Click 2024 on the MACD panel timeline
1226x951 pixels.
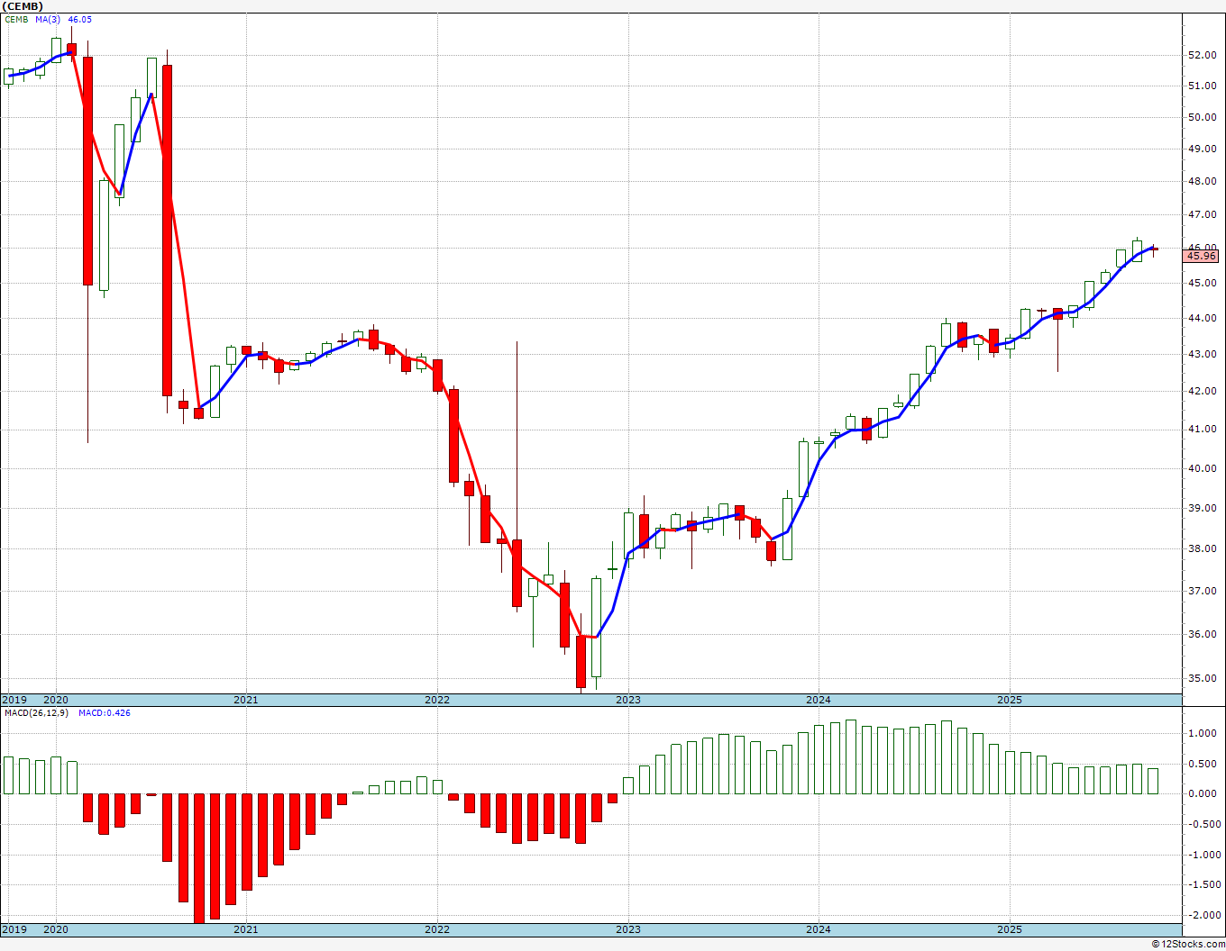[819, 929]
